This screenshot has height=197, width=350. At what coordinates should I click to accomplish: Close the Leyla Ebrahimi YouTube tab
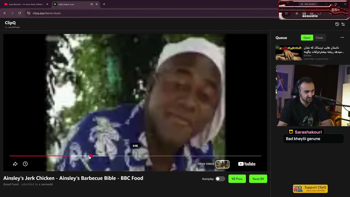47,4
